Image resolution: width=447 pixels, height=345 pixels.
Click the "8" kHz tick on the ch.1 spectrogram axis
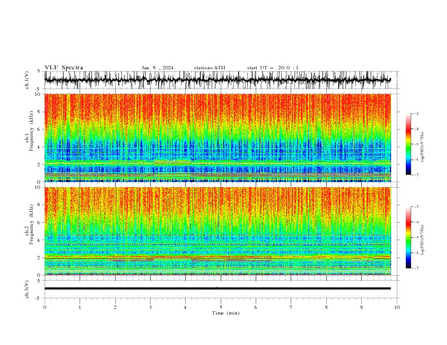(39, 112)
